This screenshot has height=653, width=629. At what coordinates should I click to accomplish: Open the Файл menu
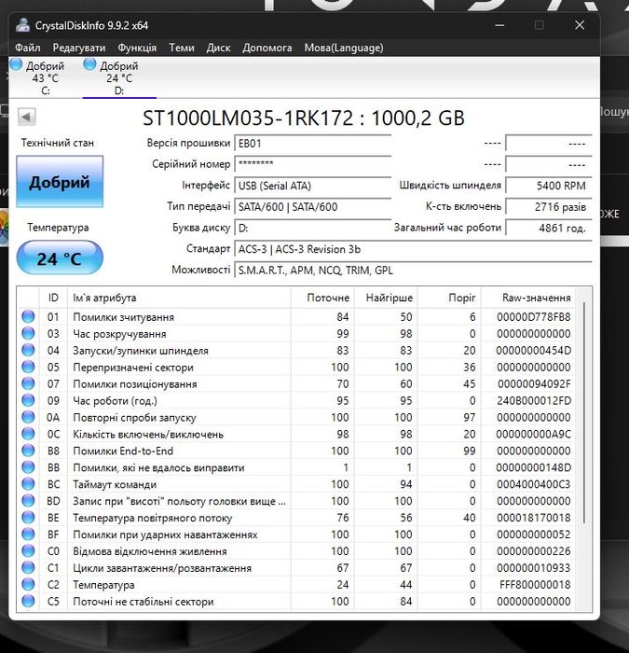coord(28,48)
